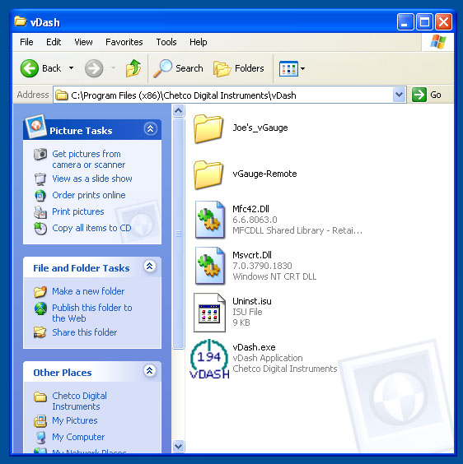This screenshot has width=463, height=464.
Task: Select the Uninst.isu file icon
Action: [x=209, y=313]
